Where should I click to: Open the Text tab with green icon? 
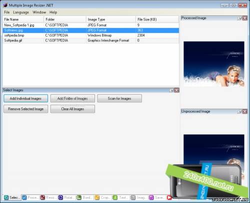pyautogui.click(x=120, y=198)
